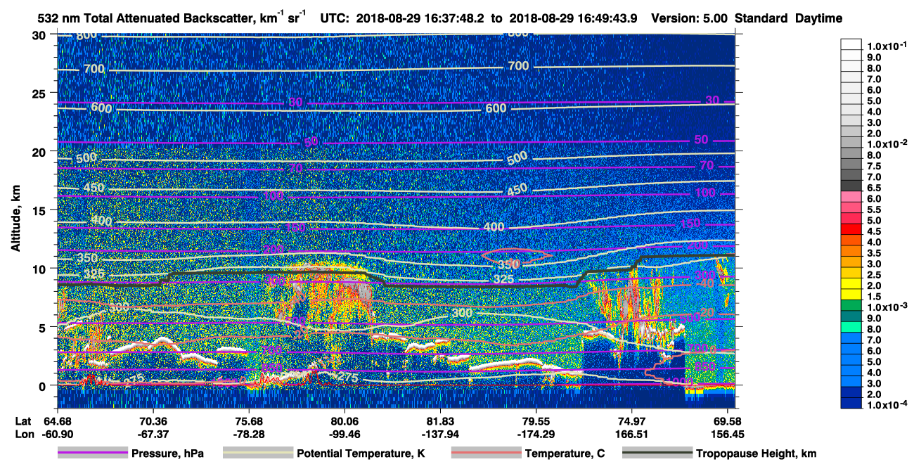Viewport: 914px width, 469px height.
Task: Click the 'Version: 5.00' text
Action: pyautogui.click(x=689, y=18)
